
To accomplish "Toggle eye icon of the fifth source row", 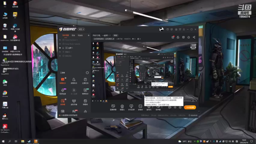I will point(60,56).
